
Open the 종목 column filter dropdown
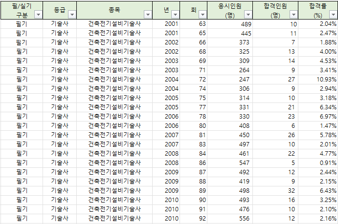pos(148,15)
